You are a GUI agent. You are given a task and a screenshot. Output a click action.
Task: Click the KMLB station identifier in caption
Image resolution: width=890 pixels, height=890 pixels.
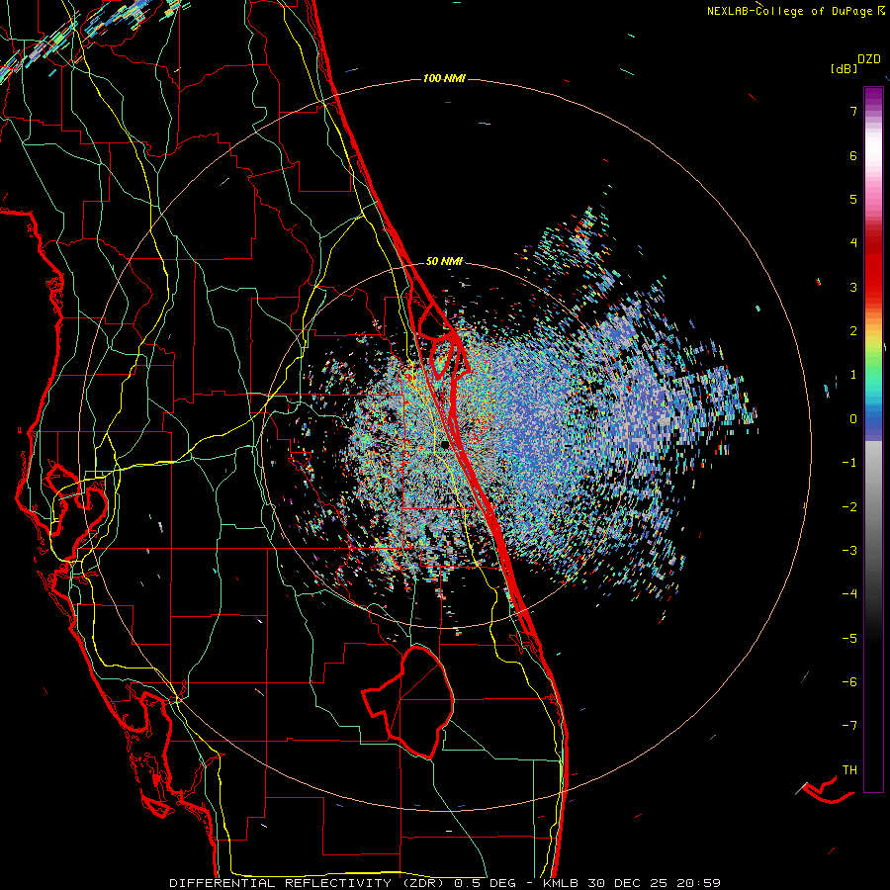[x=561, y=883]
